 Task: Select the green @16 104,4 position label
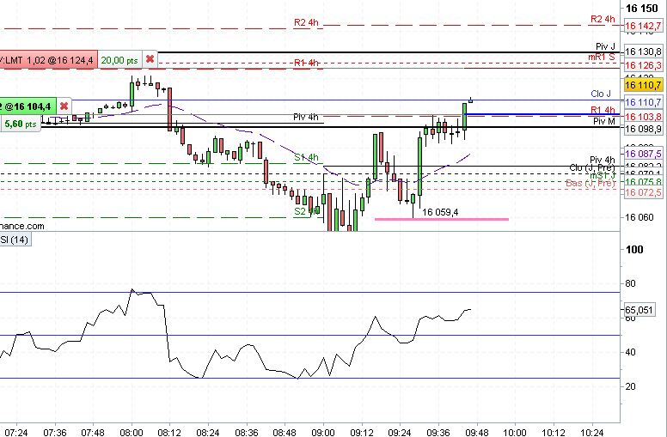[x=28, y=106]
